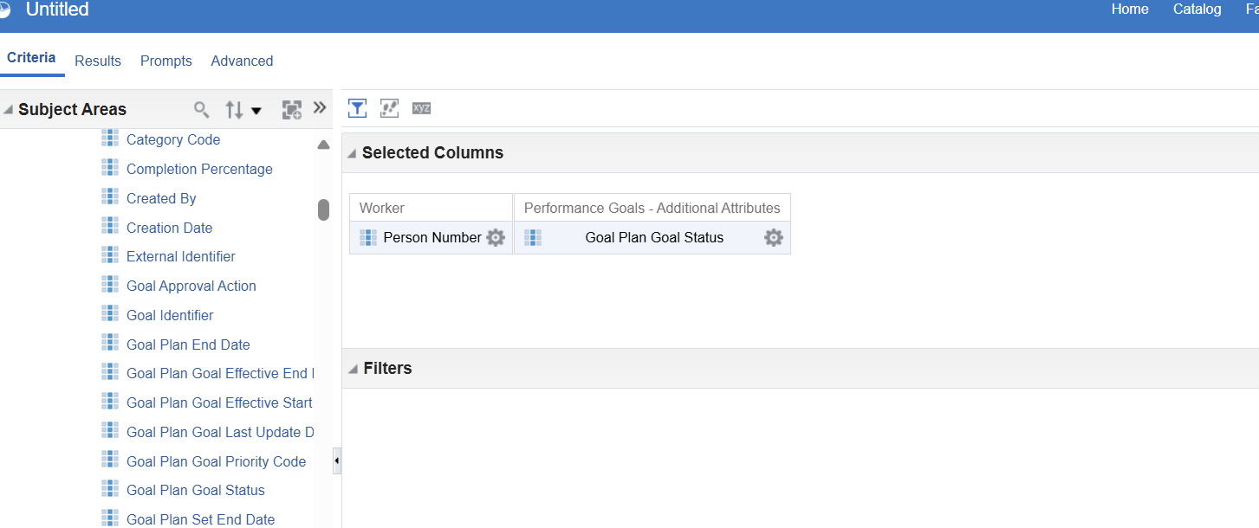Click the Goal Plan End Date column icon
This screenshot has width=1259, height=528.
(x=110, y=344)
